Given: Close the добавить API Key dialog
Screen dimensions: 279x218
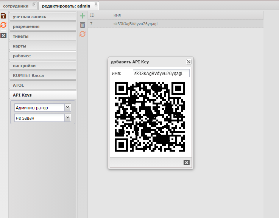Looking at the screenshot, I should 189,61.
